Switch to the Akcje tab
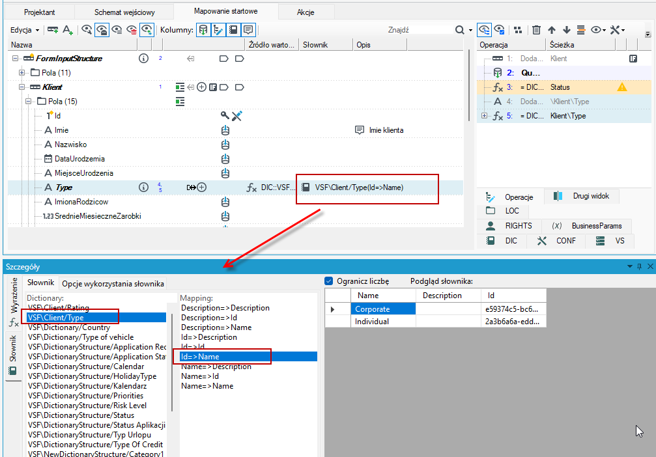The width and height of the screenshot is (656, 457). coord(306,12)
